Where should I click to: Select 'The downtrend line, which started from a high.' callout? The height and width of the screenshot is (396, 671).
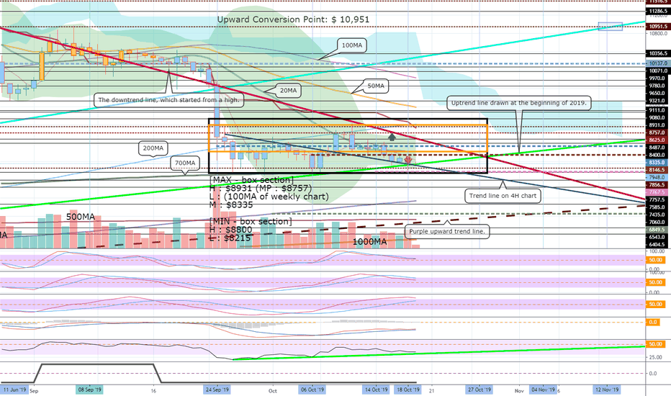[x=168, y=100]
